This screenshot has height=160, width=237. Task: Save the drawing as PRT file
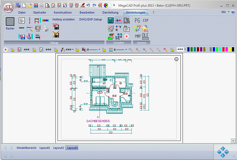36,5
